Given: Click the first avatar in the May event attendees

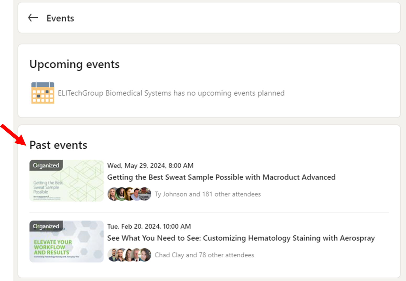Looking at the screenshot, I should (x=113, y=194).
